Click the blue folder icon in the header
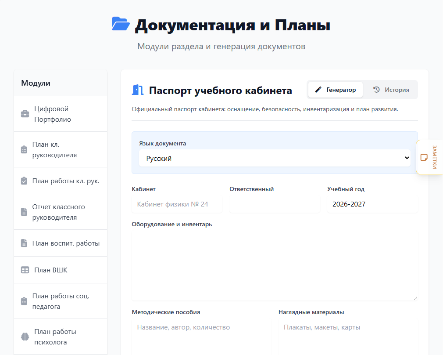 tap(121, 24)
